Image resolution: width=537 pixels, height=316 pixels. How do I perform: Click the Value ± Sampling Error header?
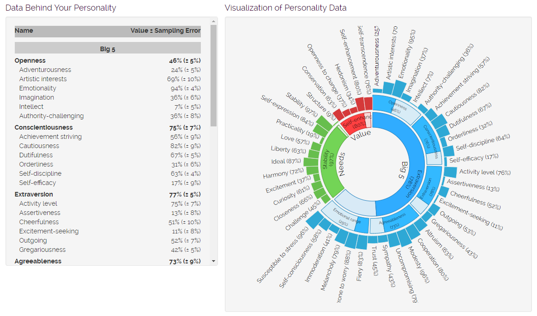(165, 31)
